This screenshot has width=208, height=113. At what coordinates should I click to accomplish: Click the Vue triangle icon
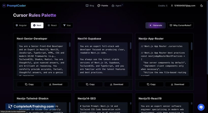[x=64, y=25]
